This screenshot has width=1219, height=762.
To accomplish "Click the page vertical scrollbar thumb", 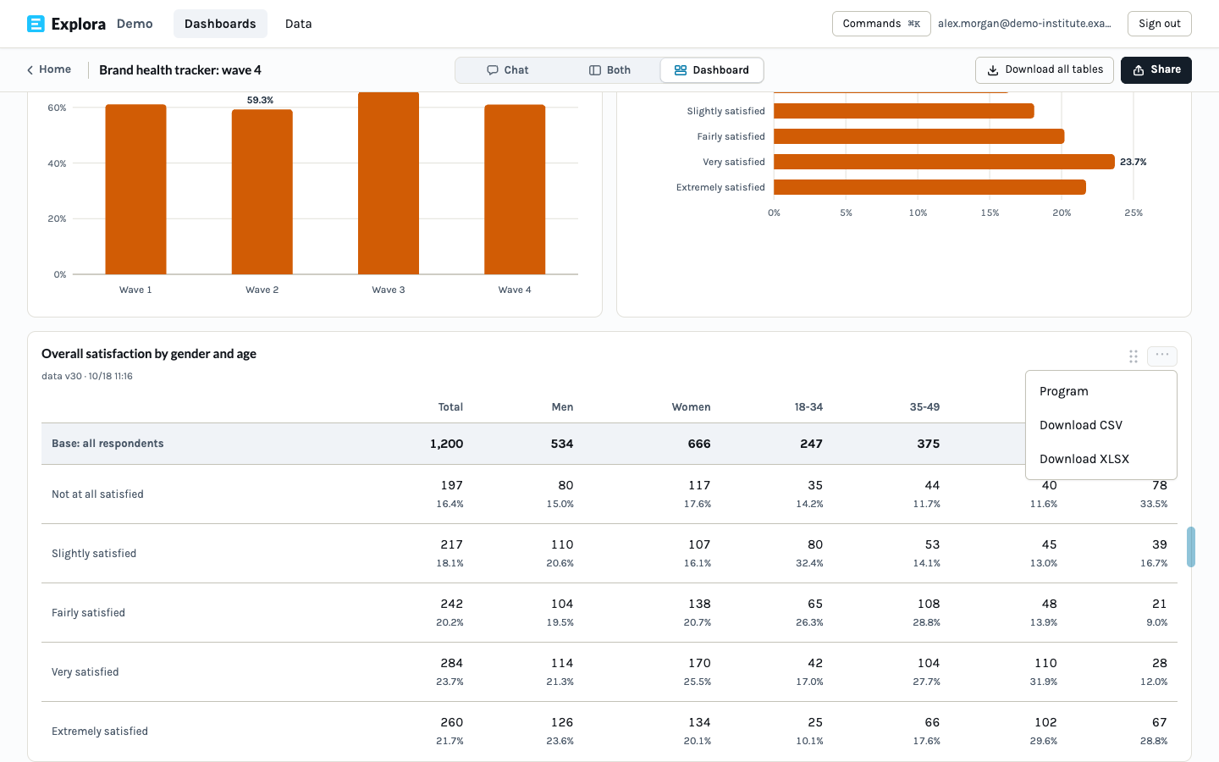I will coord(1191,547).
